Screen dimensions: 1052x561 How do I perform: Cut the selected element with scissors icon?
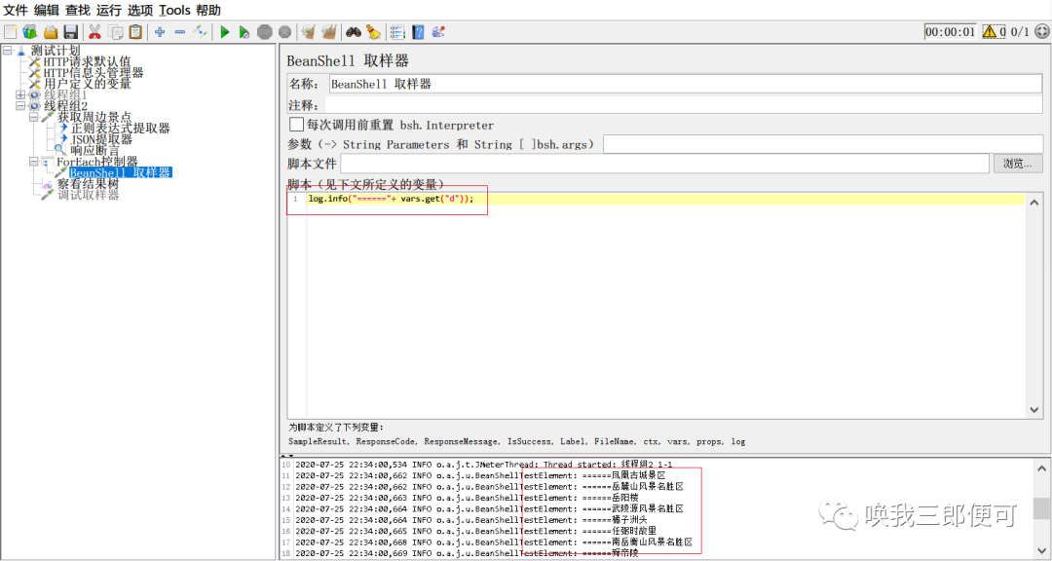pos(94,31)
